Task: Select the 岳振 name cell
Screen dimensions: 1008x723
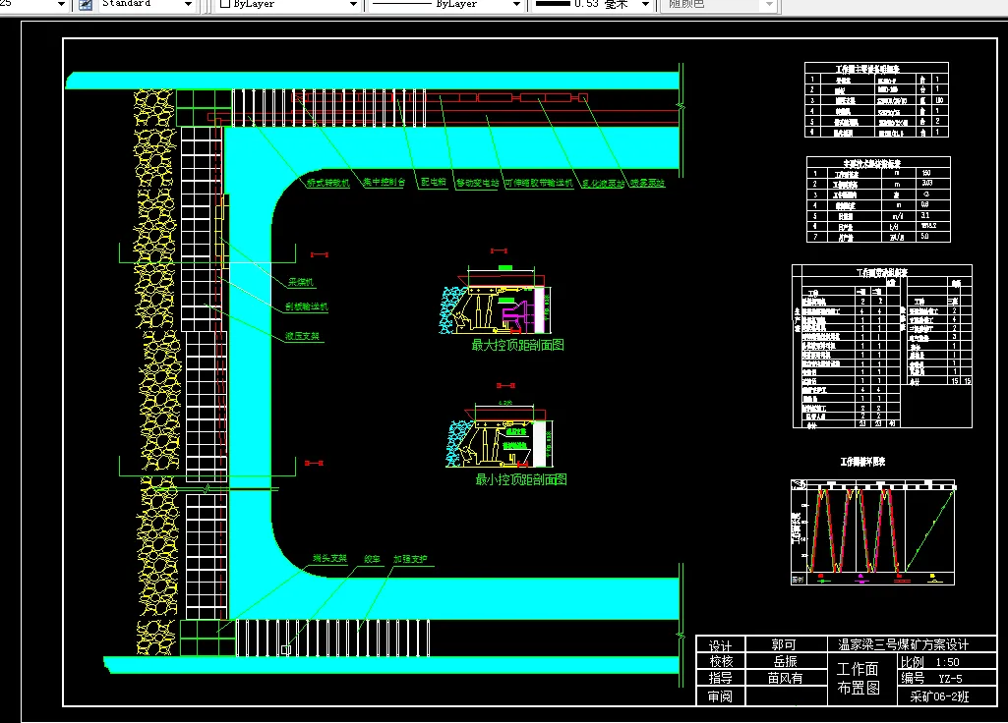Action: pos(785,661)
